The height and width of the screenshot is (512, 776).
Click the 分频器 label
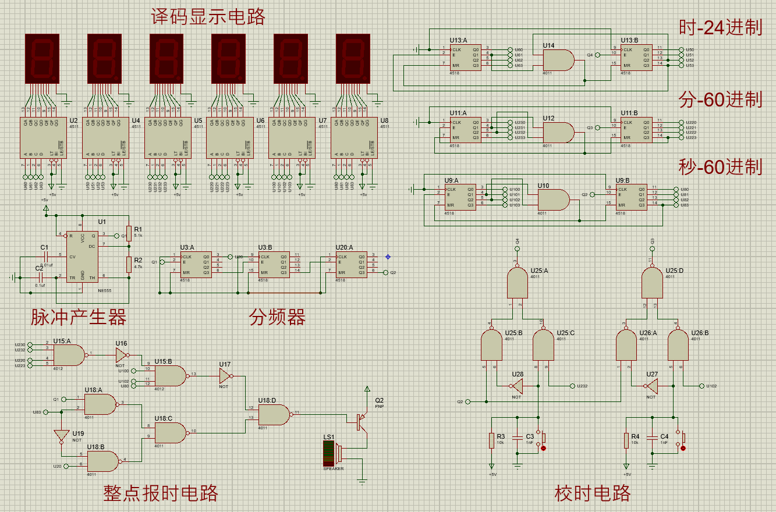pyautogui.click(x=277, y=318)
